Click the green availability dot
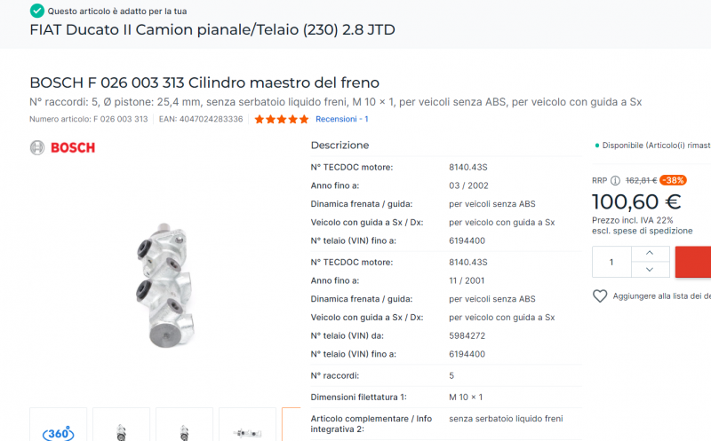The image size is (711, 441). [x=596, y=145]
